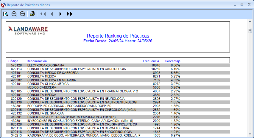
Task: Click code 420302
Action: (16, 80)
